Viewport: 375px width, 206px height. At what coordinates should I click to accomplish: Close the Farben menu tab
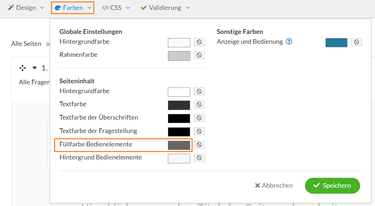73,7
